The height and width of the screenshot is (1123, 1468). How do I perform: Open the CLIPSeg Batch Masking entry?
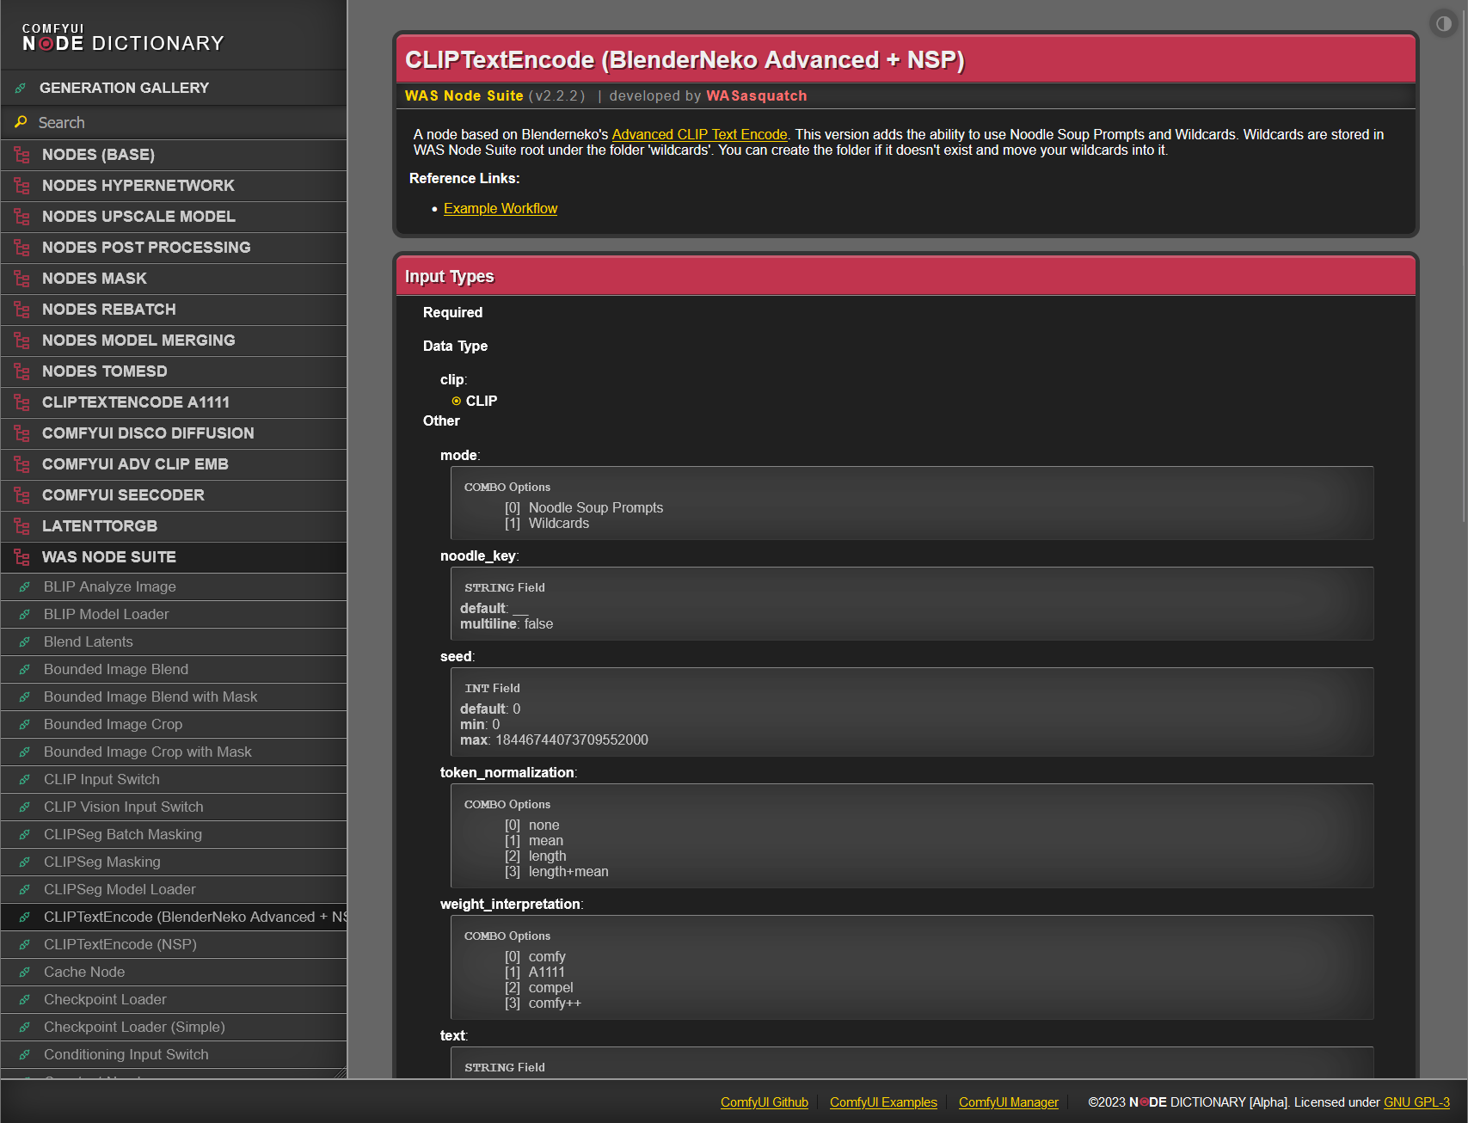[174, 834]
